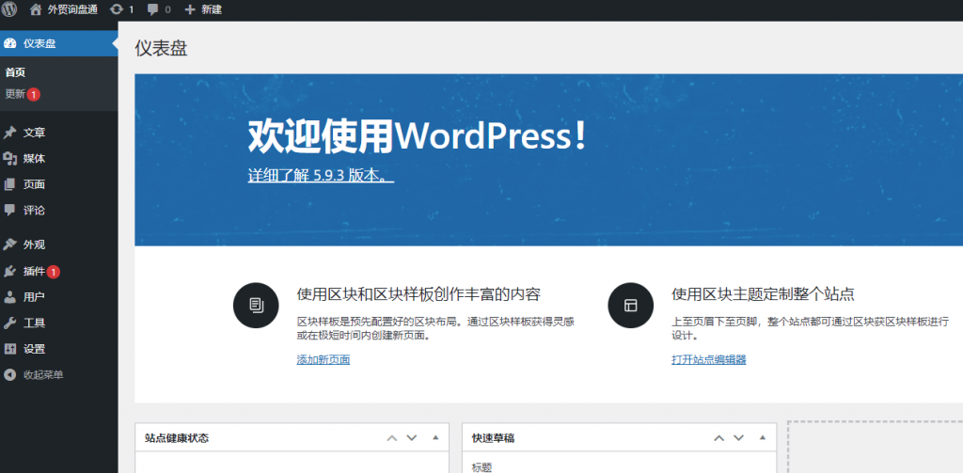The width and height of the screenshot is (963, 473).
Task: Collapse the 站点健康状态 panel
Action: pos(435,438)
